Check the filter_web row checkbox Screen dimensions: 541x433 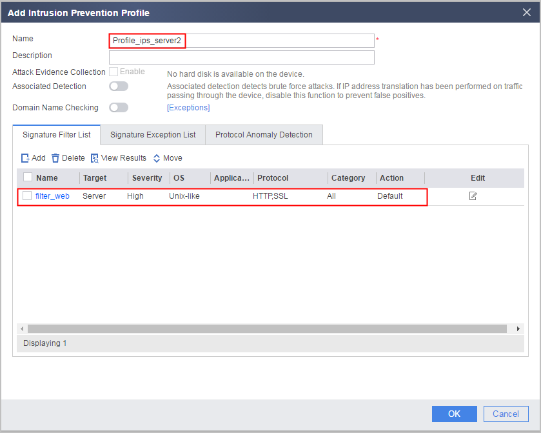[x=27, y=196]
